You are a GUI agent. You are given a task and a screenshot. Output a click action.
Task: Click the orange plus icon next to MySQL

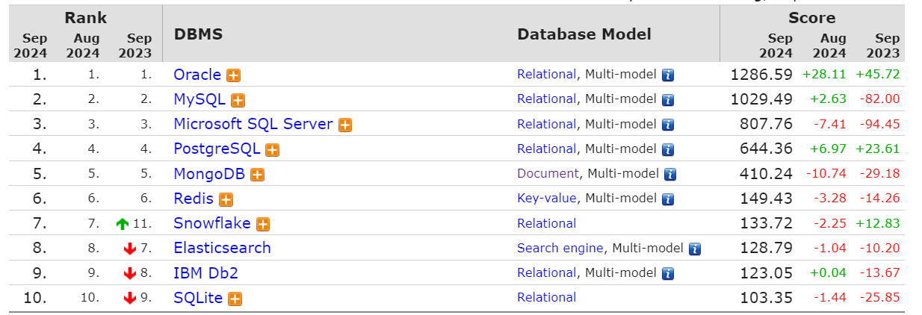238,100
